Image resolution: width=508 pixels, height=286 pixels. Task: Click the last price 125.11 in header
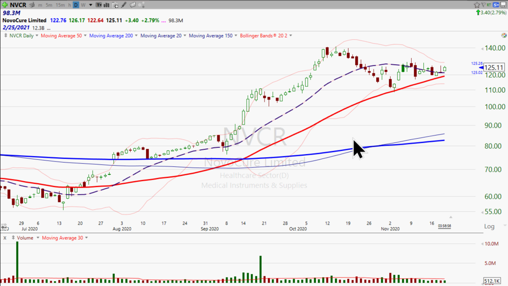click(x=114, y=21)
